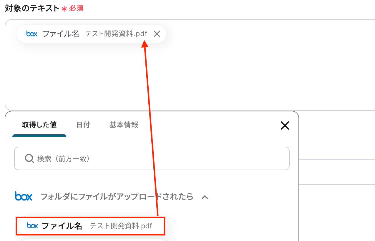Click テスト開発資料.pdf value in the inserted chip
The image size is (375, 241).
[116, 34]
